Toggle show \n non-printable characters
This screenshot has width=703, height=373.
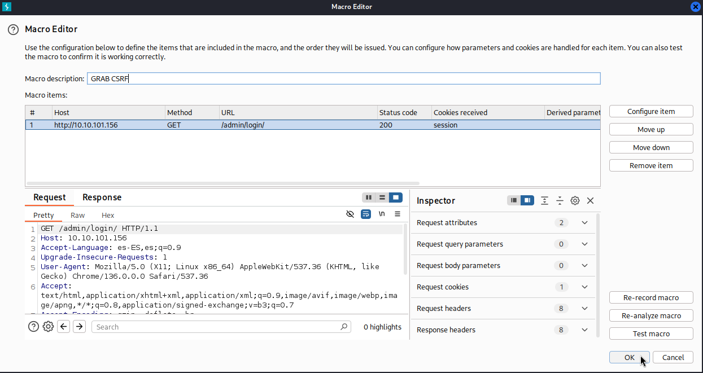click(382, 214)
